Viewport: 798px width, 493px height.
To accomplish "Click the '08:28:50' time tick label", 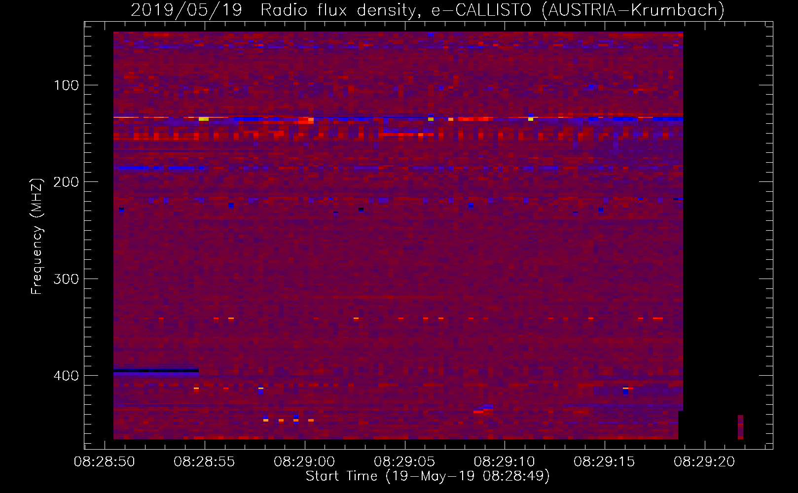I will (104, 462).
